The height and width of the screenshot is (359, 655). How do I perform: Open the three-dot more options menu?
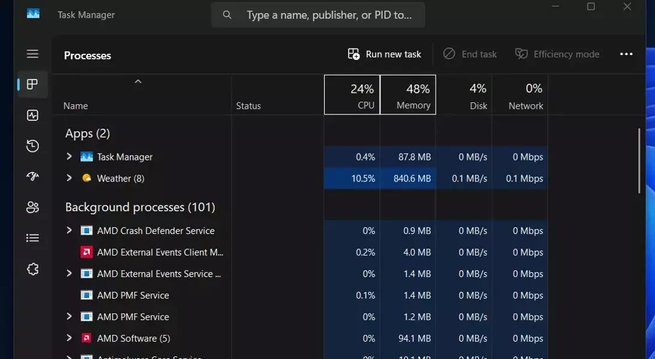pyautogui.click(x=626, y=54)
